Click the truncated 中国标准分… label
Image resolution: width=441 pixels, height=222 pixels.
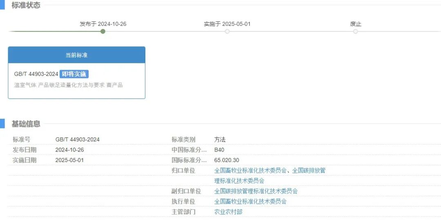point(189,150)
